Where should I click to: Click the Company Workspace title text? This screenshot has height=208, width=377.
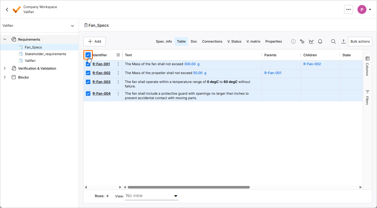click(x=40, y=7)
